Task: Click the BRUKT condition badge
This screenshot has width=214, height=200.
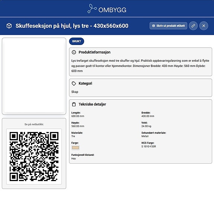Action: [x=77, y=41]
